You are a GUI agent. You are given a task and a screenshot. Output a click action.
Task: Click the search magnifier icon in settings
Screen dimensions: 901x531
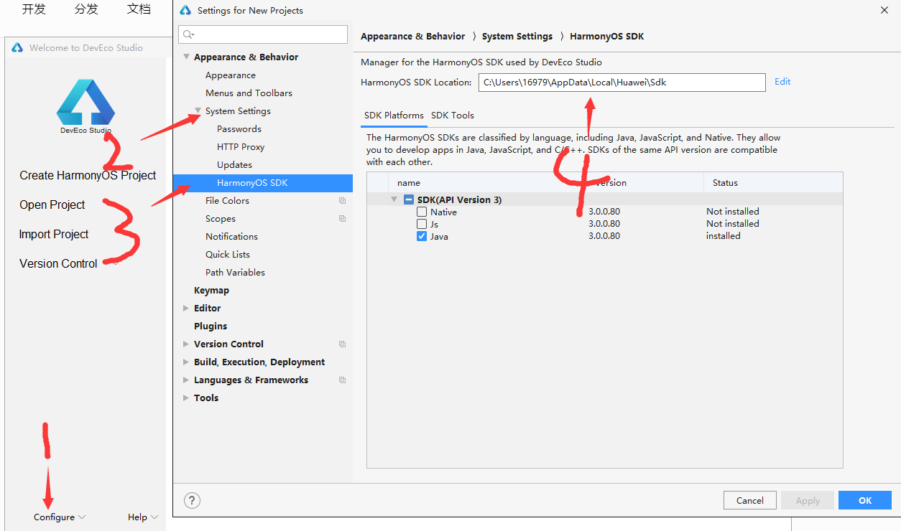(x=188, y=34)
